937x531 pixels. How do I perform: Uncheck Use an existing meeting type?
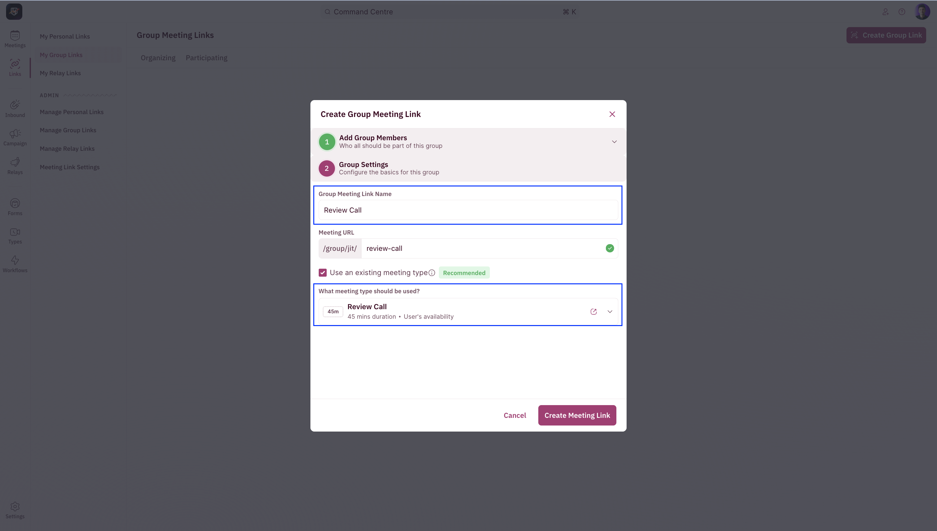(x=322, y=273)
